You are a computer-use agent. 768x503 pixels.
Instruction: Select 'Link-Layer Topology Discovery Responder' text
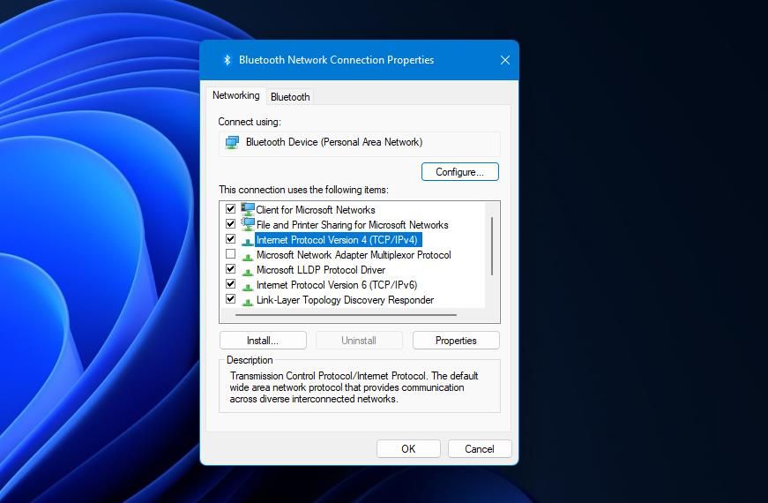(346, 300)
